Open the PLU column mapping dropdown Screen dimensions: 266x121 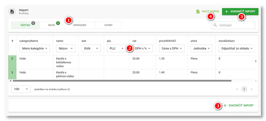click(117, 48)
